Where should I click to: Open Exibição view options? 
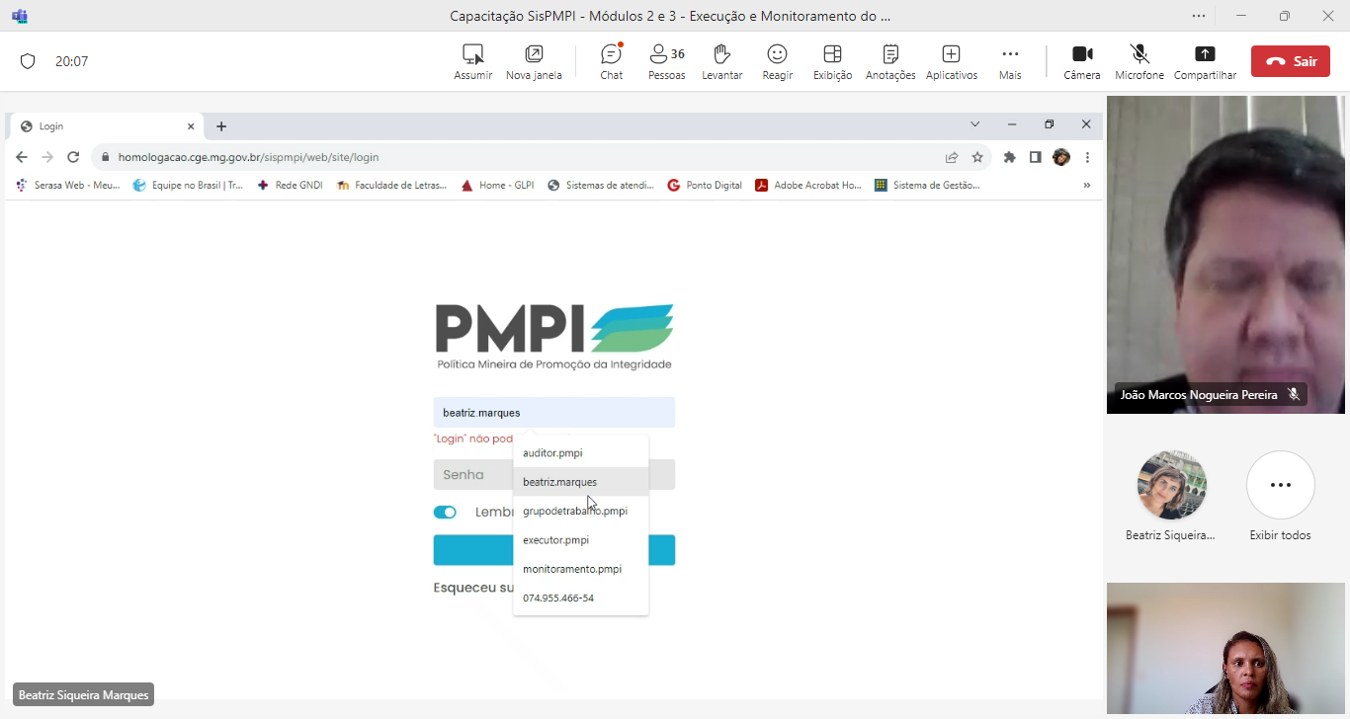(x=833, y=61)
